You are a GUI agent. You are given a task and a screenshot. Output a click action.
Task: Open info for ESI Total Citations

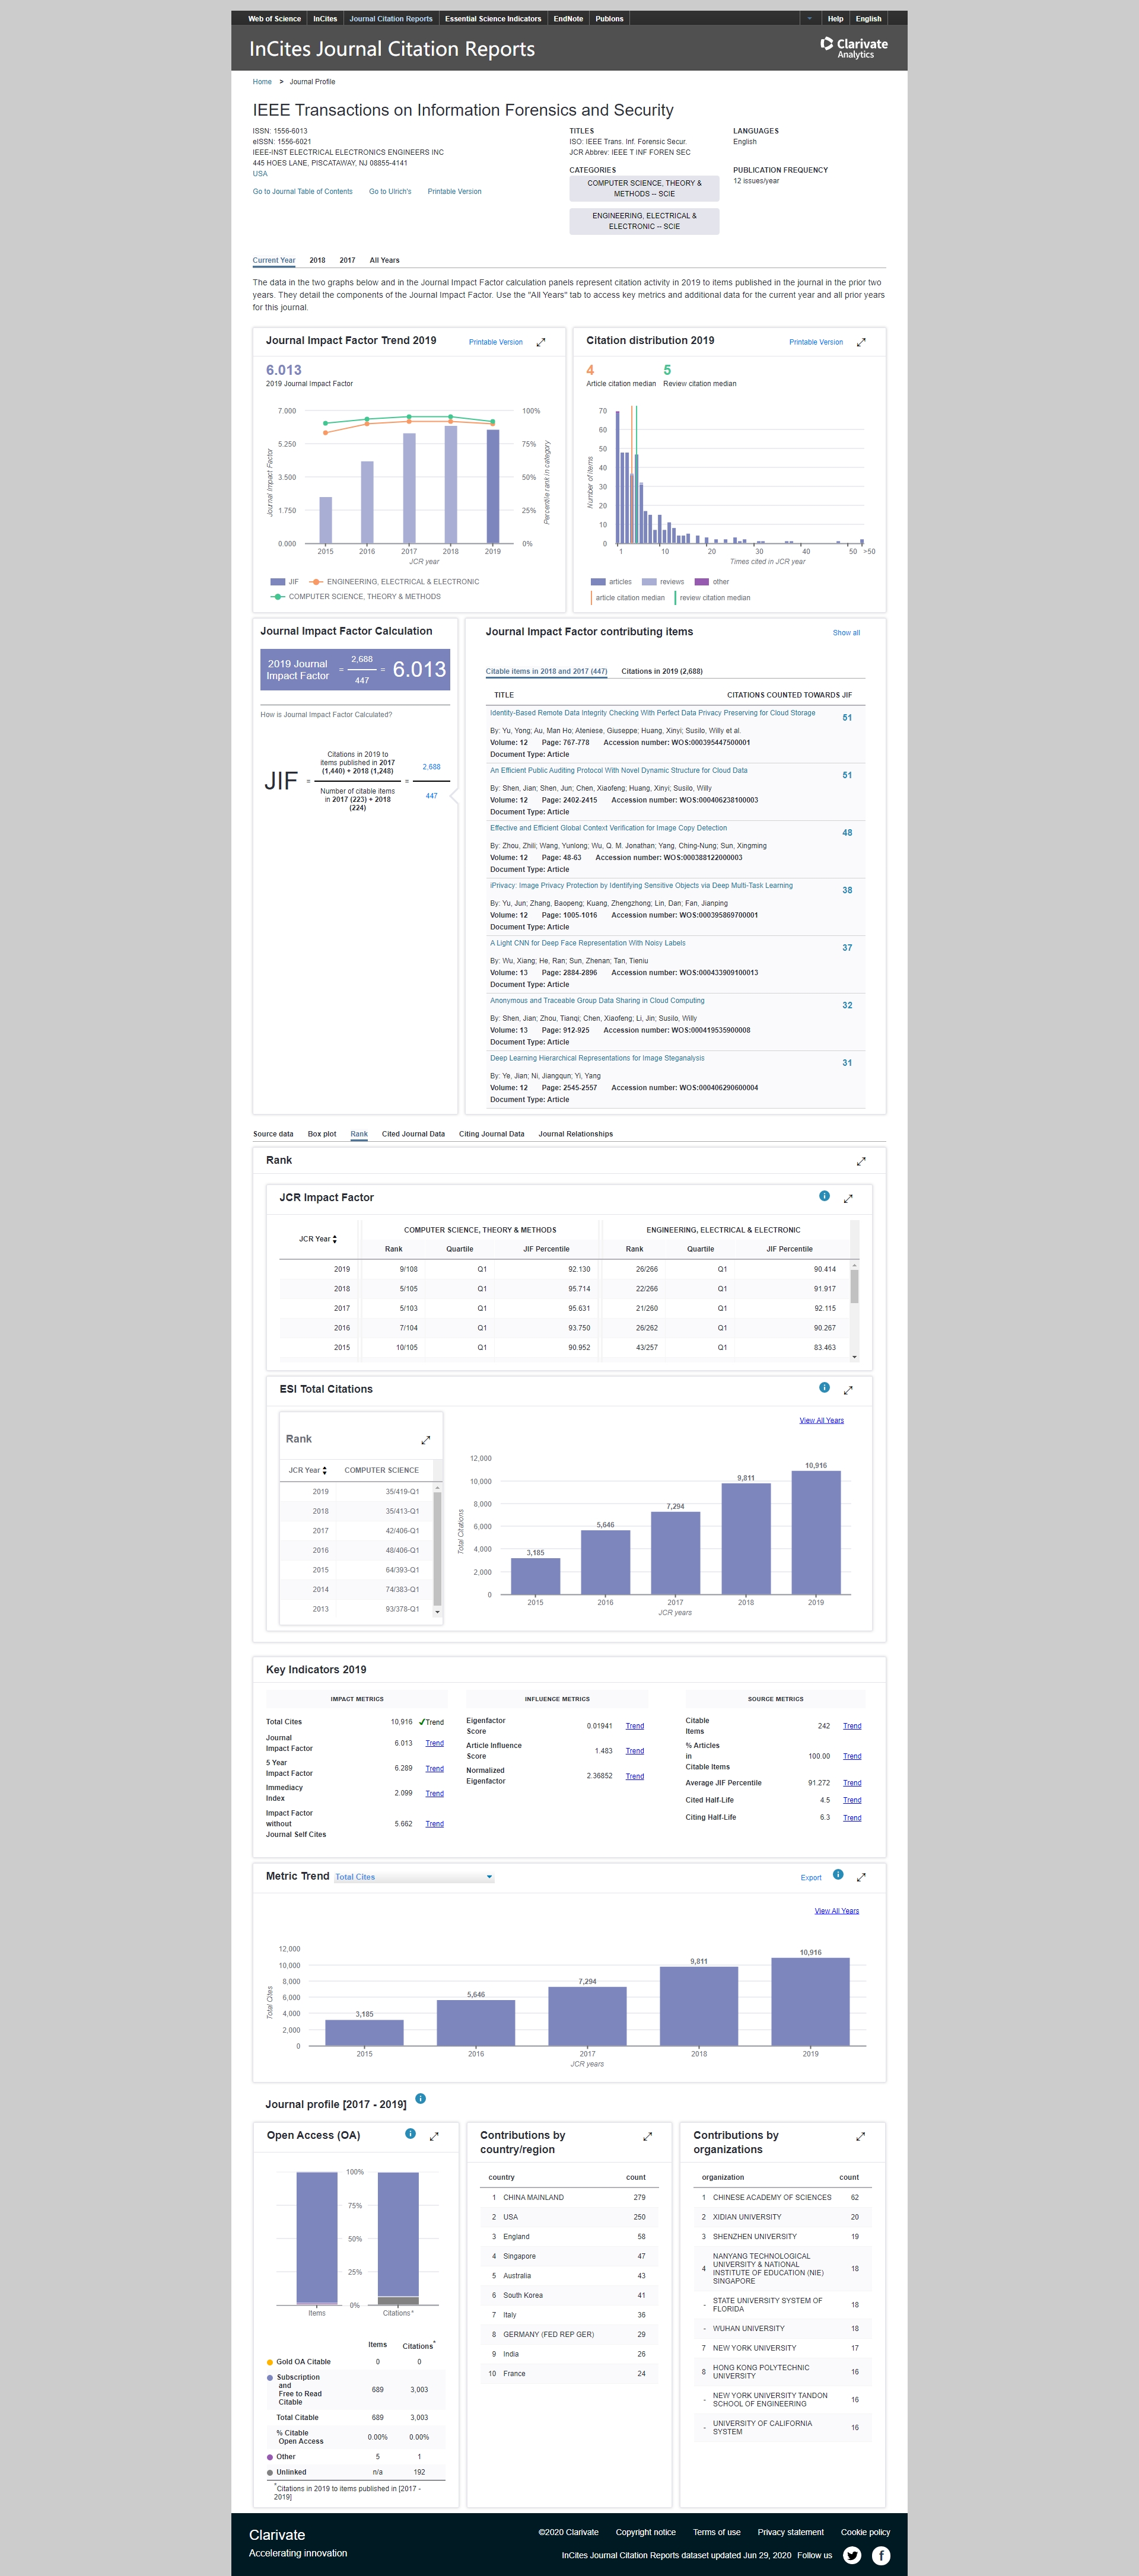(x=824, y=1387)
